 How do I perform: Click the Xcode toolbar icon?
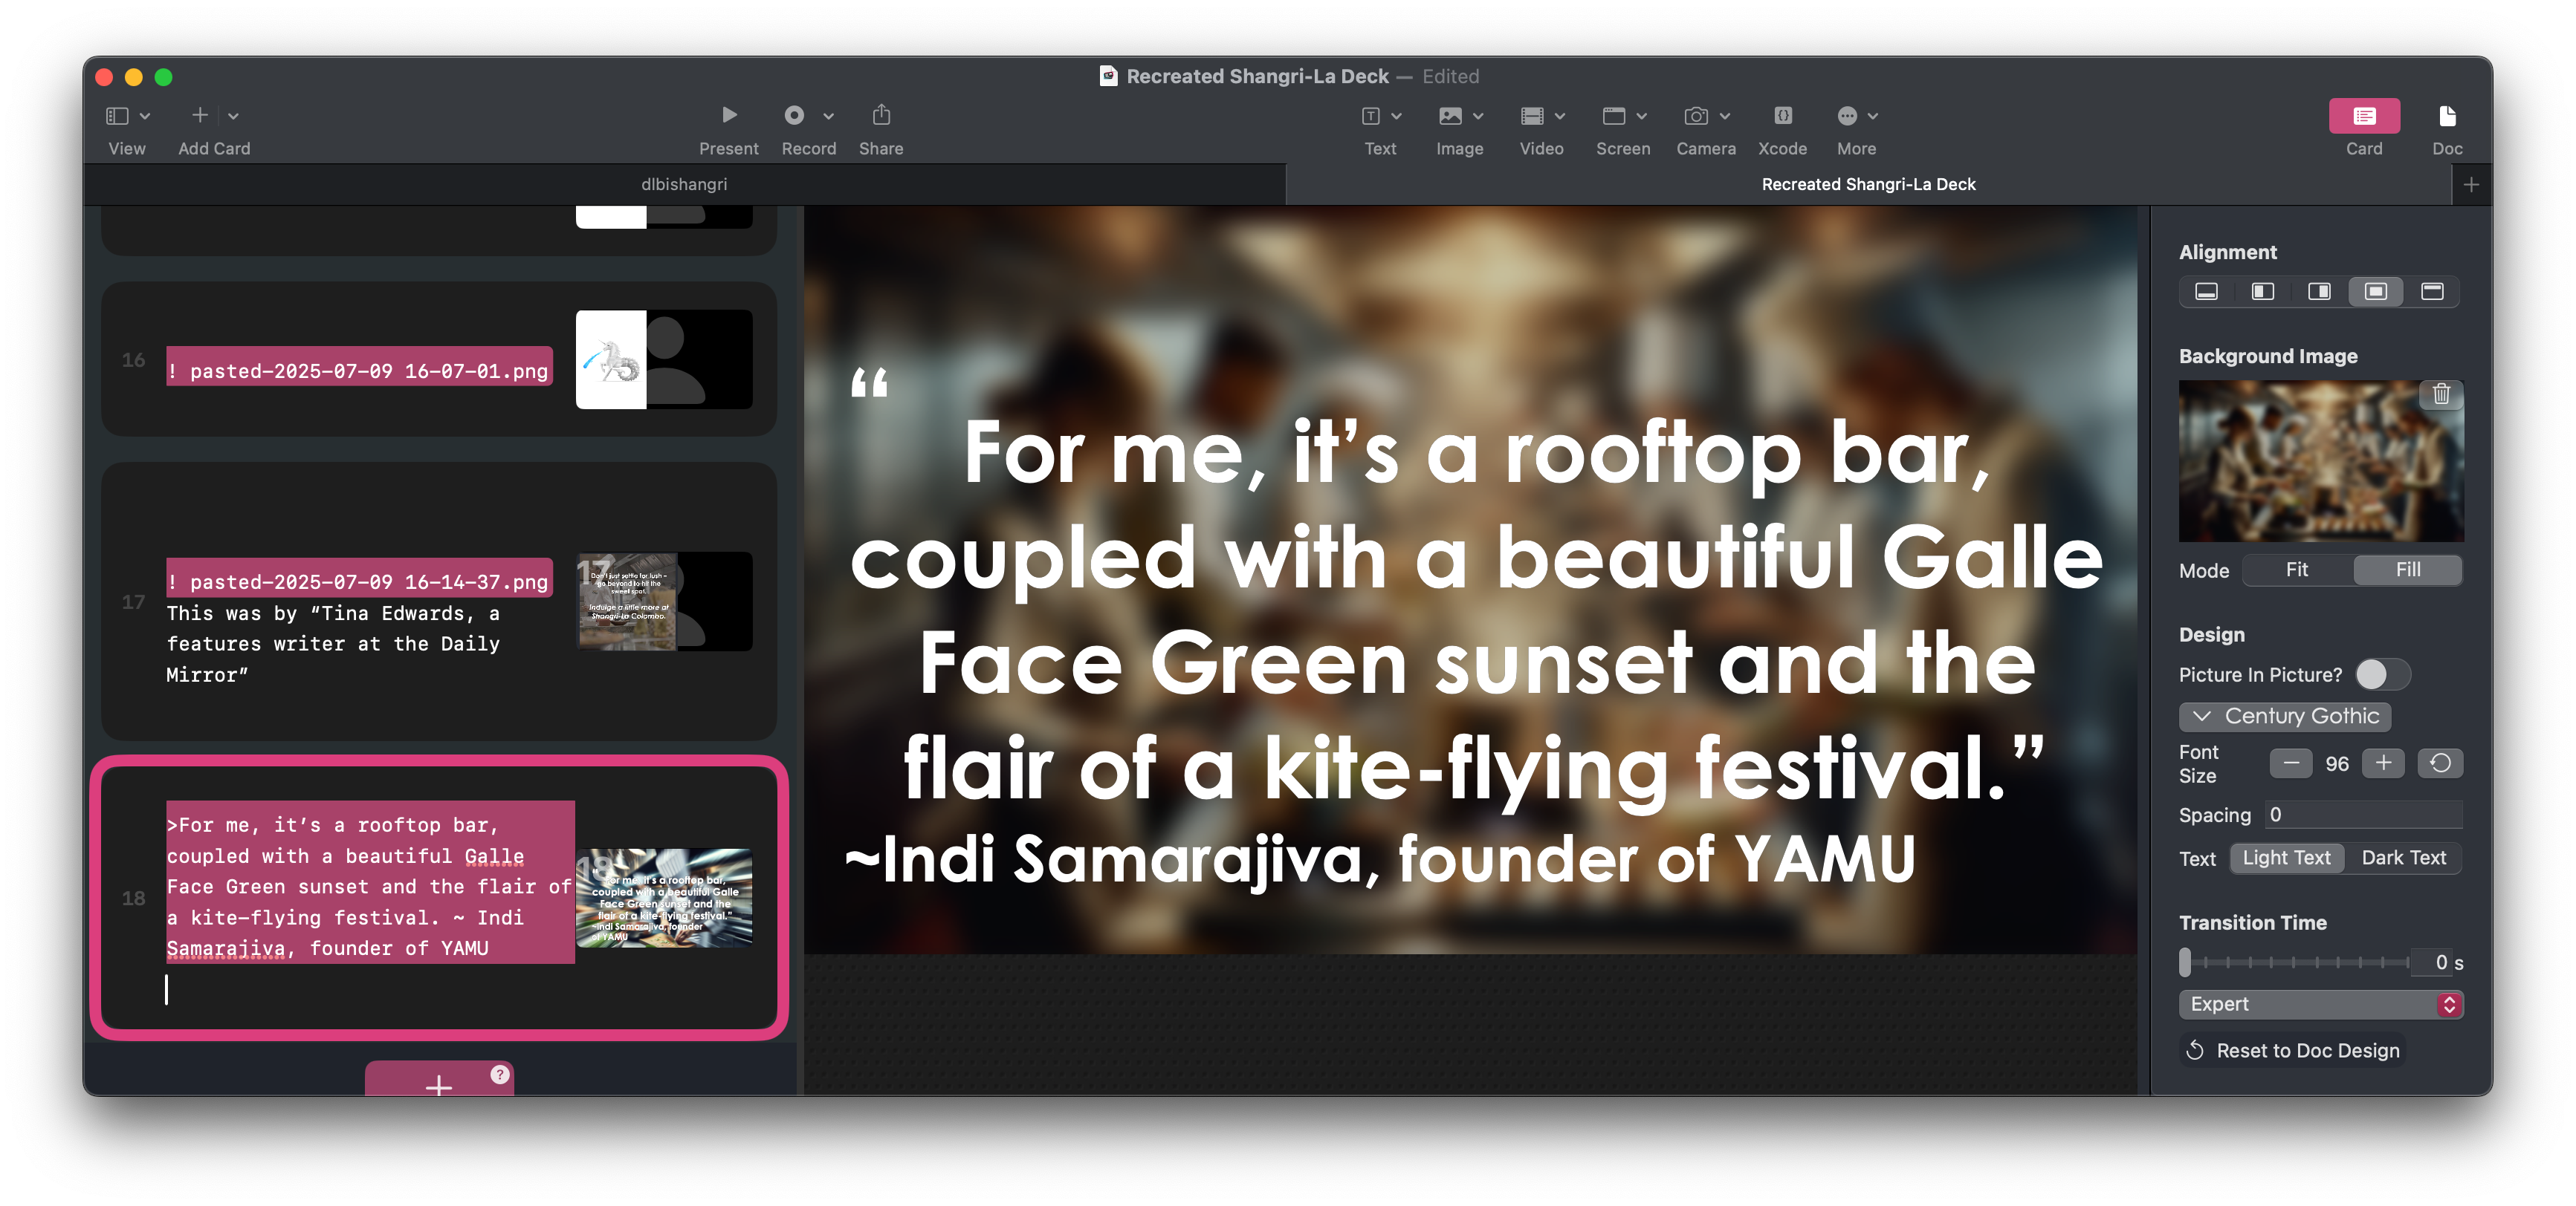(1783, 116)
